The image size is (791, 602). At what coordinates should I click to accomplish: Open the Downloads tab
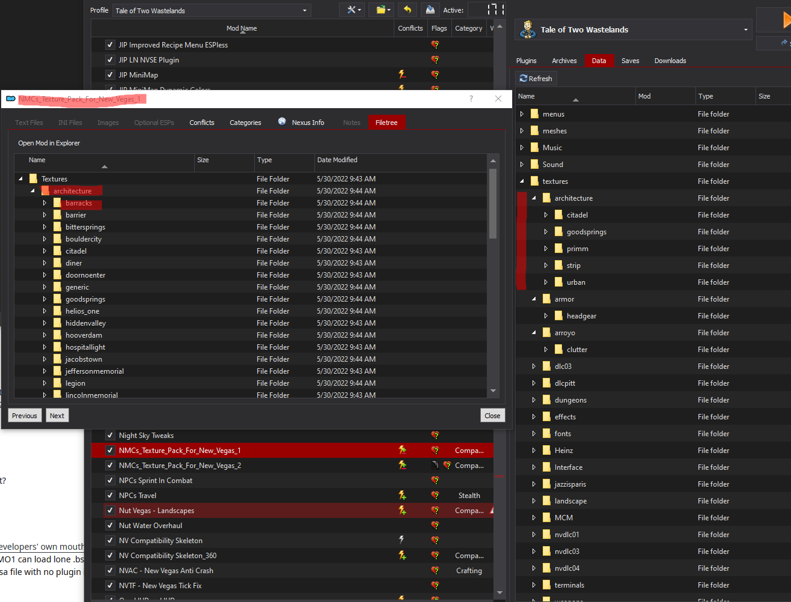tap(670, 61)
